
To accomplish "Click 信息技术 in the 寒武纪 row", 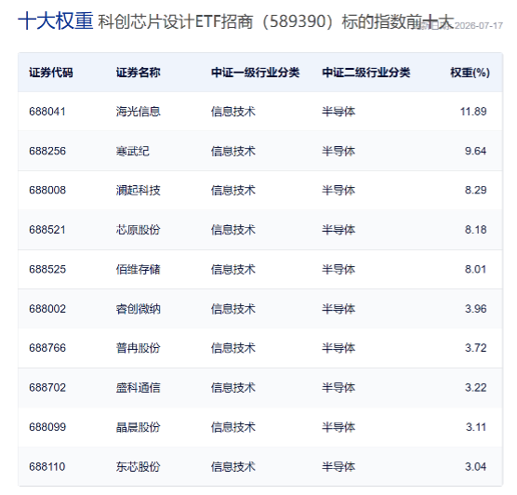I will click(x=233, y=151).
